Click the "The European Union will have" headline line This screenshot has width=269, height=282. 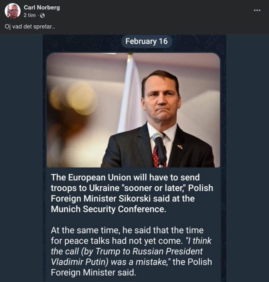point(125,177)
